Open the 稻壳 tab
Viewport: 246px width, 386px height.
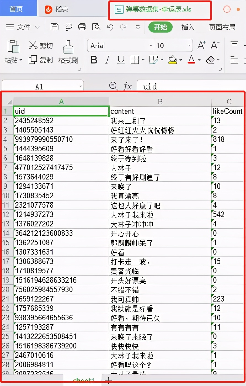[57, 9]
